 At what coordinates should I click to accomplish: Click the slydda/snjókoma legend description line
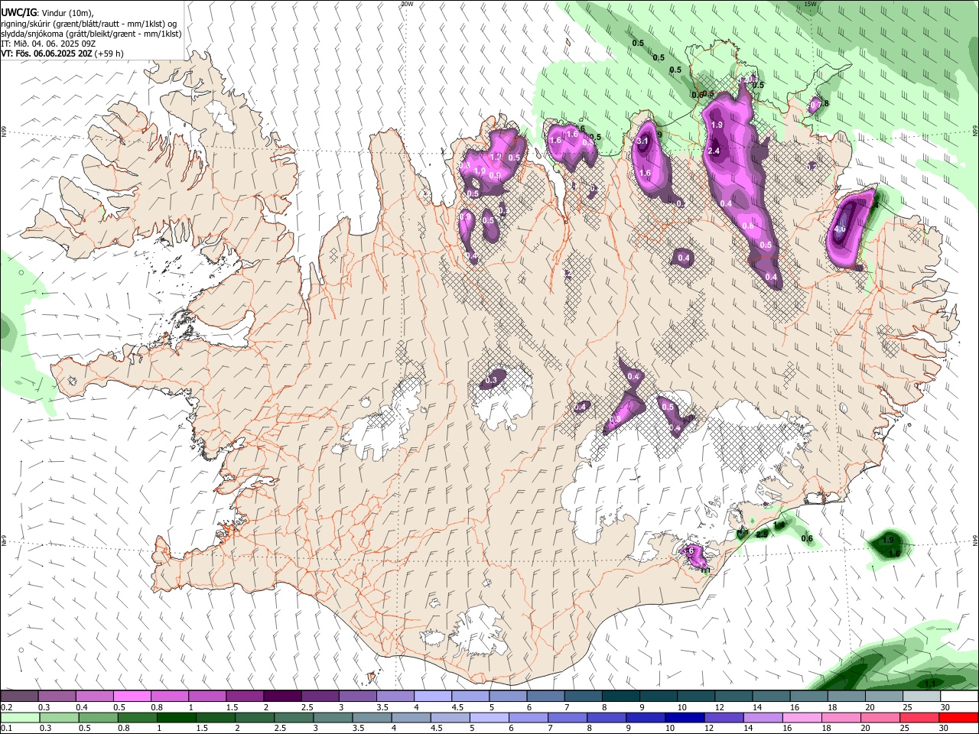tap(91, 34)
